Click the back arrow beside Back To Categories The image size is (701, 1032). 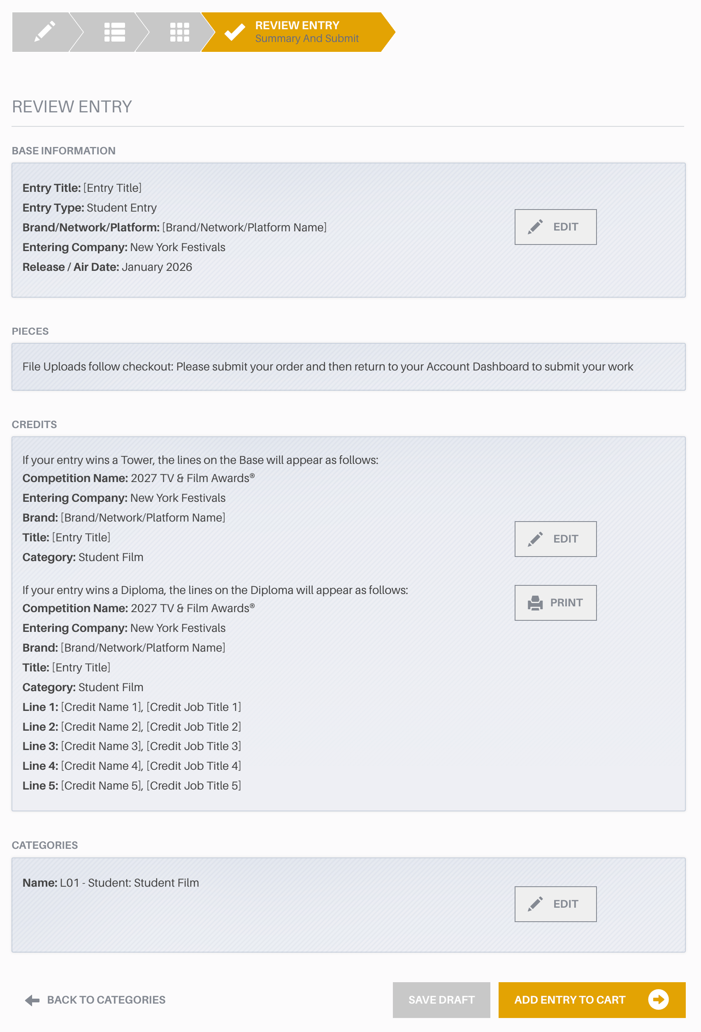coord(32,1000)
